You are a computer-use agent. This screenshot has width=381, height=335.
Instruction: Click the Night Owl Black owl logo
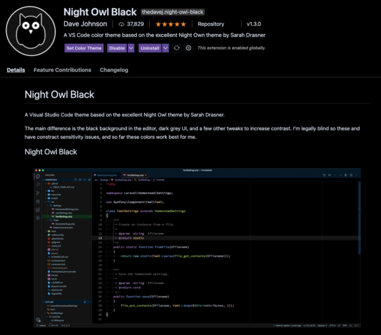[31, 31]
